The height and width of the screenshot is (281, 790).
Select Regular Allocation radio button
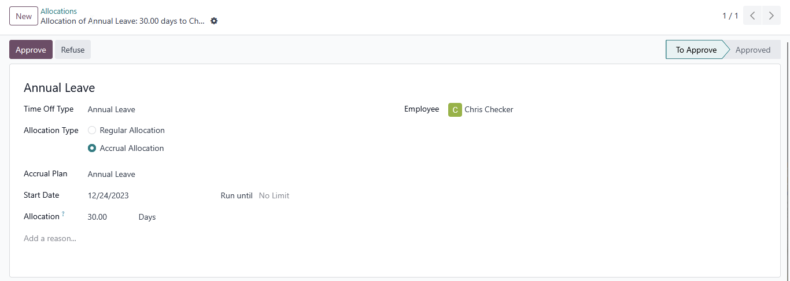92,130
